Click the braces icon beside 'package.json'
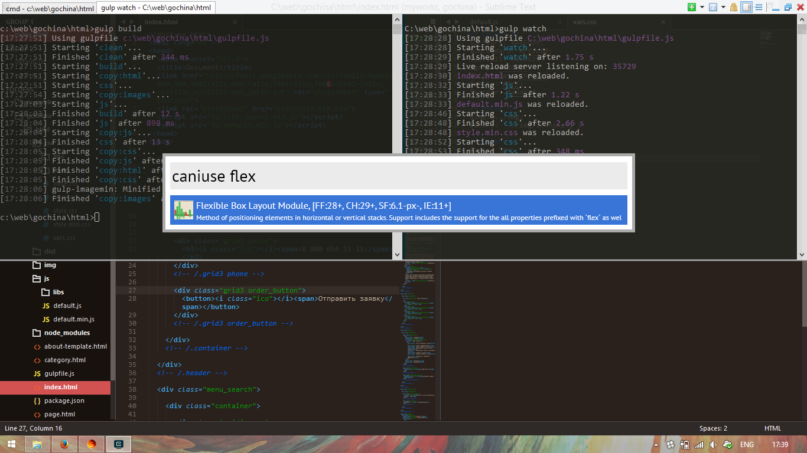This screenshot has height=453, width=807. tap(37, 401)
